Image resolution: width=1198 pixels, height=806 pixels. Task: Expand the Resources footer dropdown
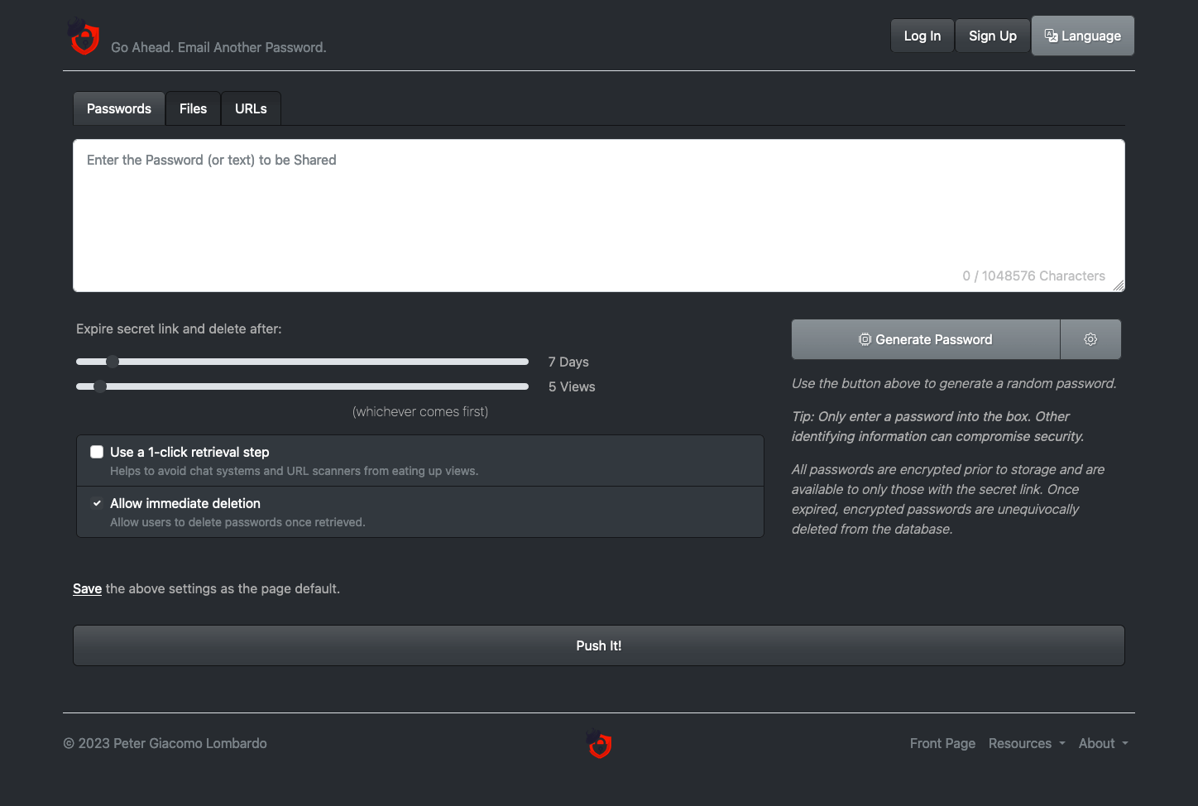(x=1027, y=743)
